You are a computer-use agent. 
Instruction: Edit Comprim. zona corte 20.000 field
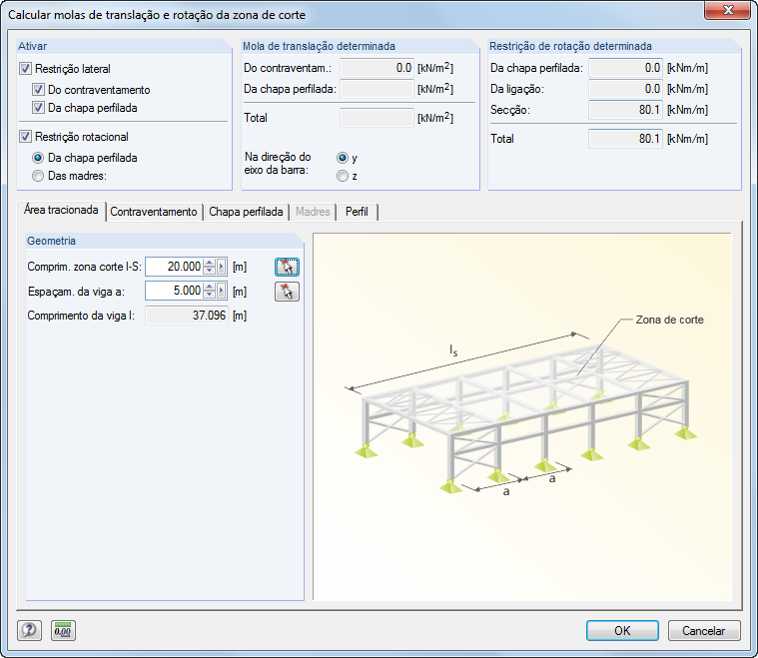point(174,267)
